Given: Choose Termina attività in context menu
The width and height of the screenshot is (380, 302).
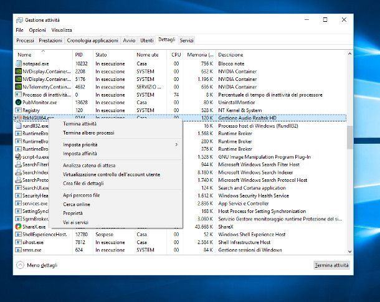Looking at the screenshot, I should point(80,124).
